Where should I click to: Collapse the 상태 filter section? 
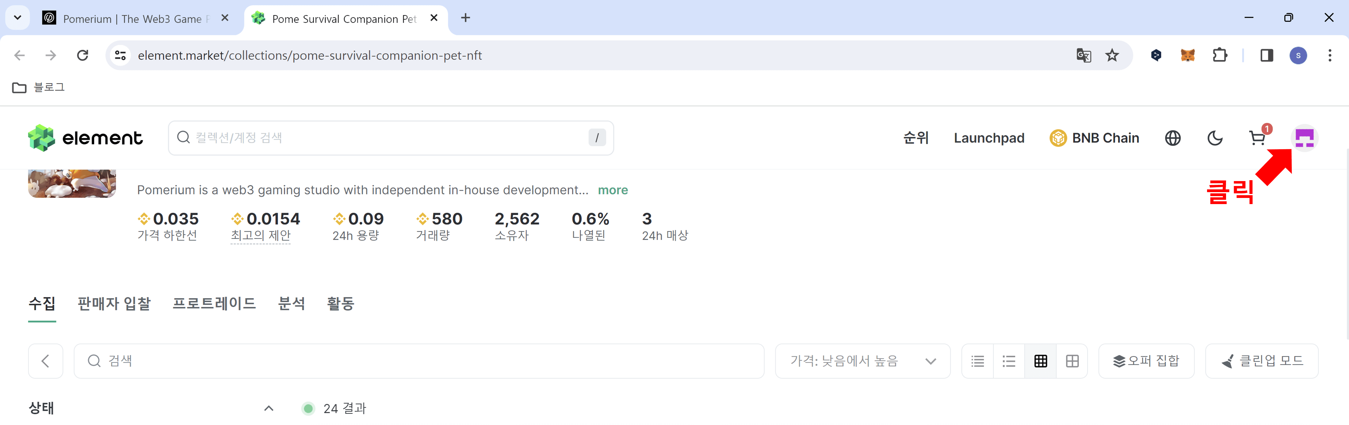[x=269, y=408]
